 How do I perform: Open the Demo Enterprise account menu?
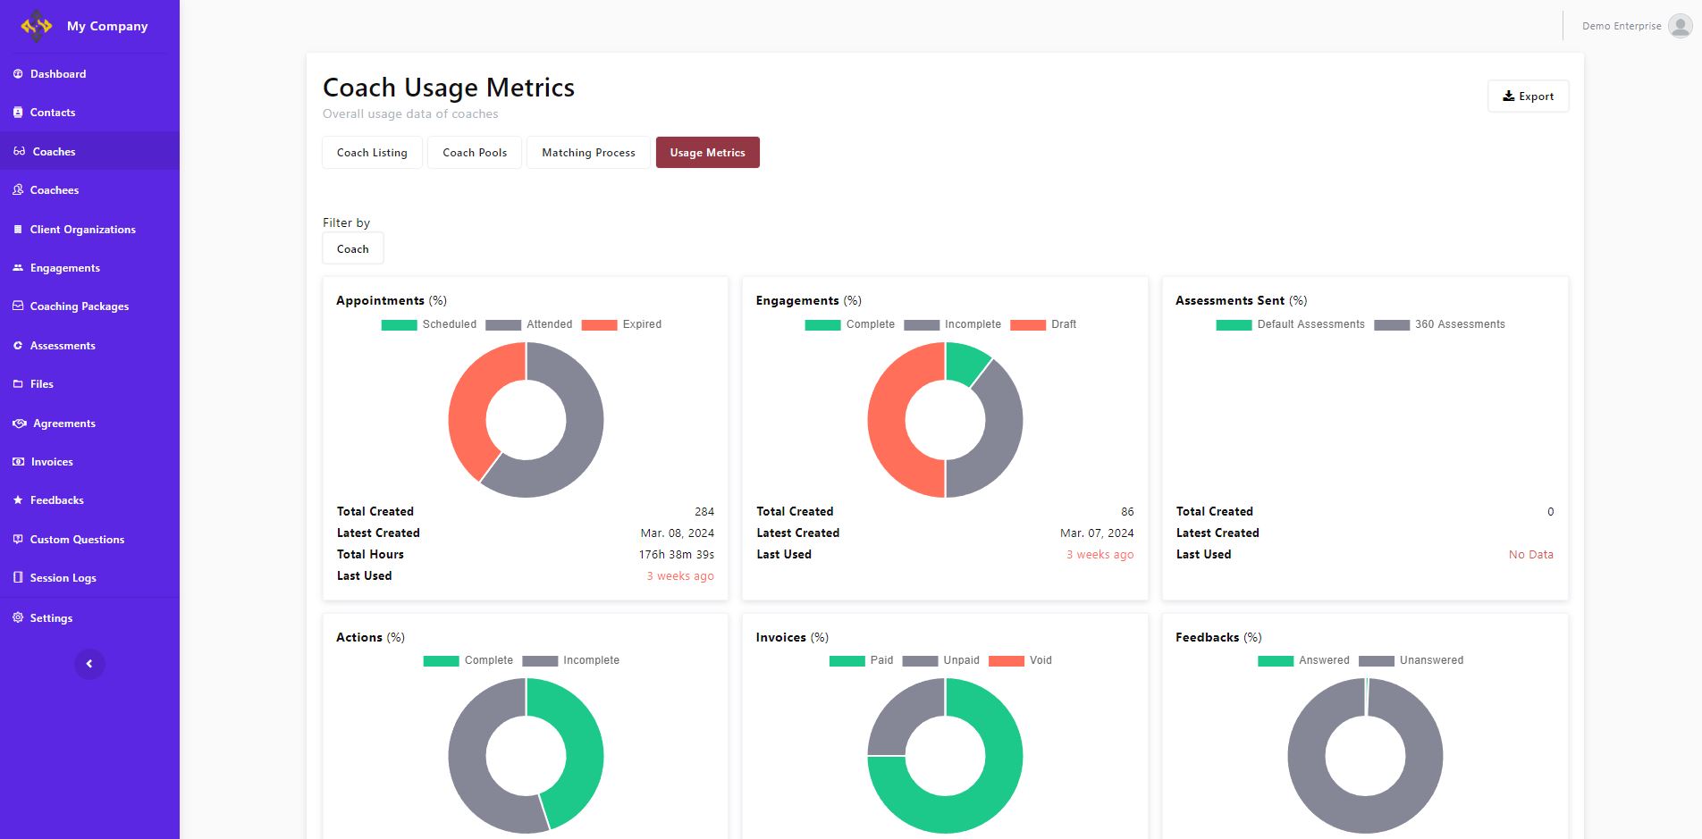click(x=1621, y=26)
